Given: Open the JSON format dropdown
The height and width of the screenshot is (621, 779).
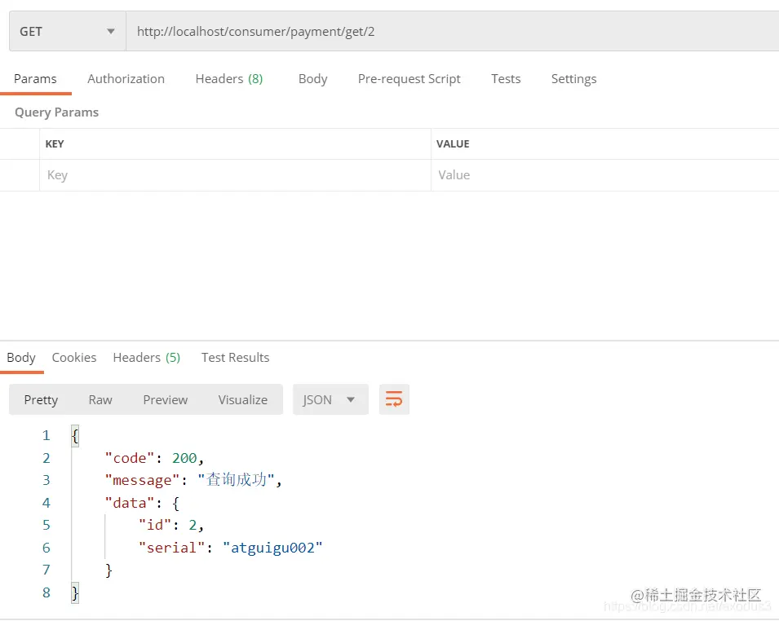Looking at the screenshot, I should 330,399.
